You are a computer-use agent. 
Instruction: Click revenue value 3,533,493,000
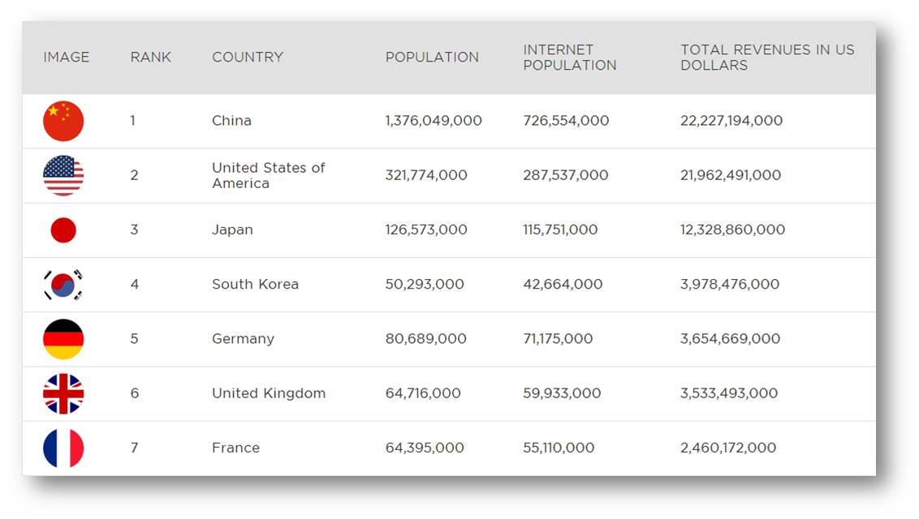[729, 393]
